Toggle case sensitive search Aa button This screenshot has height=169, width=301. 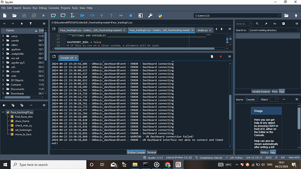point(275,24)
